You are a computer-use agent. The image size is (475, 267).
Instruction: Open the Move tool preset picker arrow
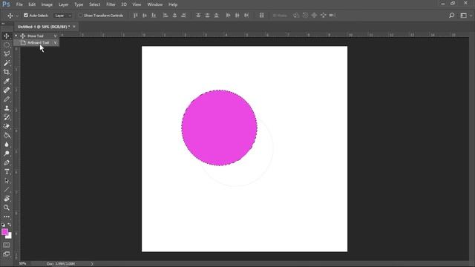coord(17,16)
